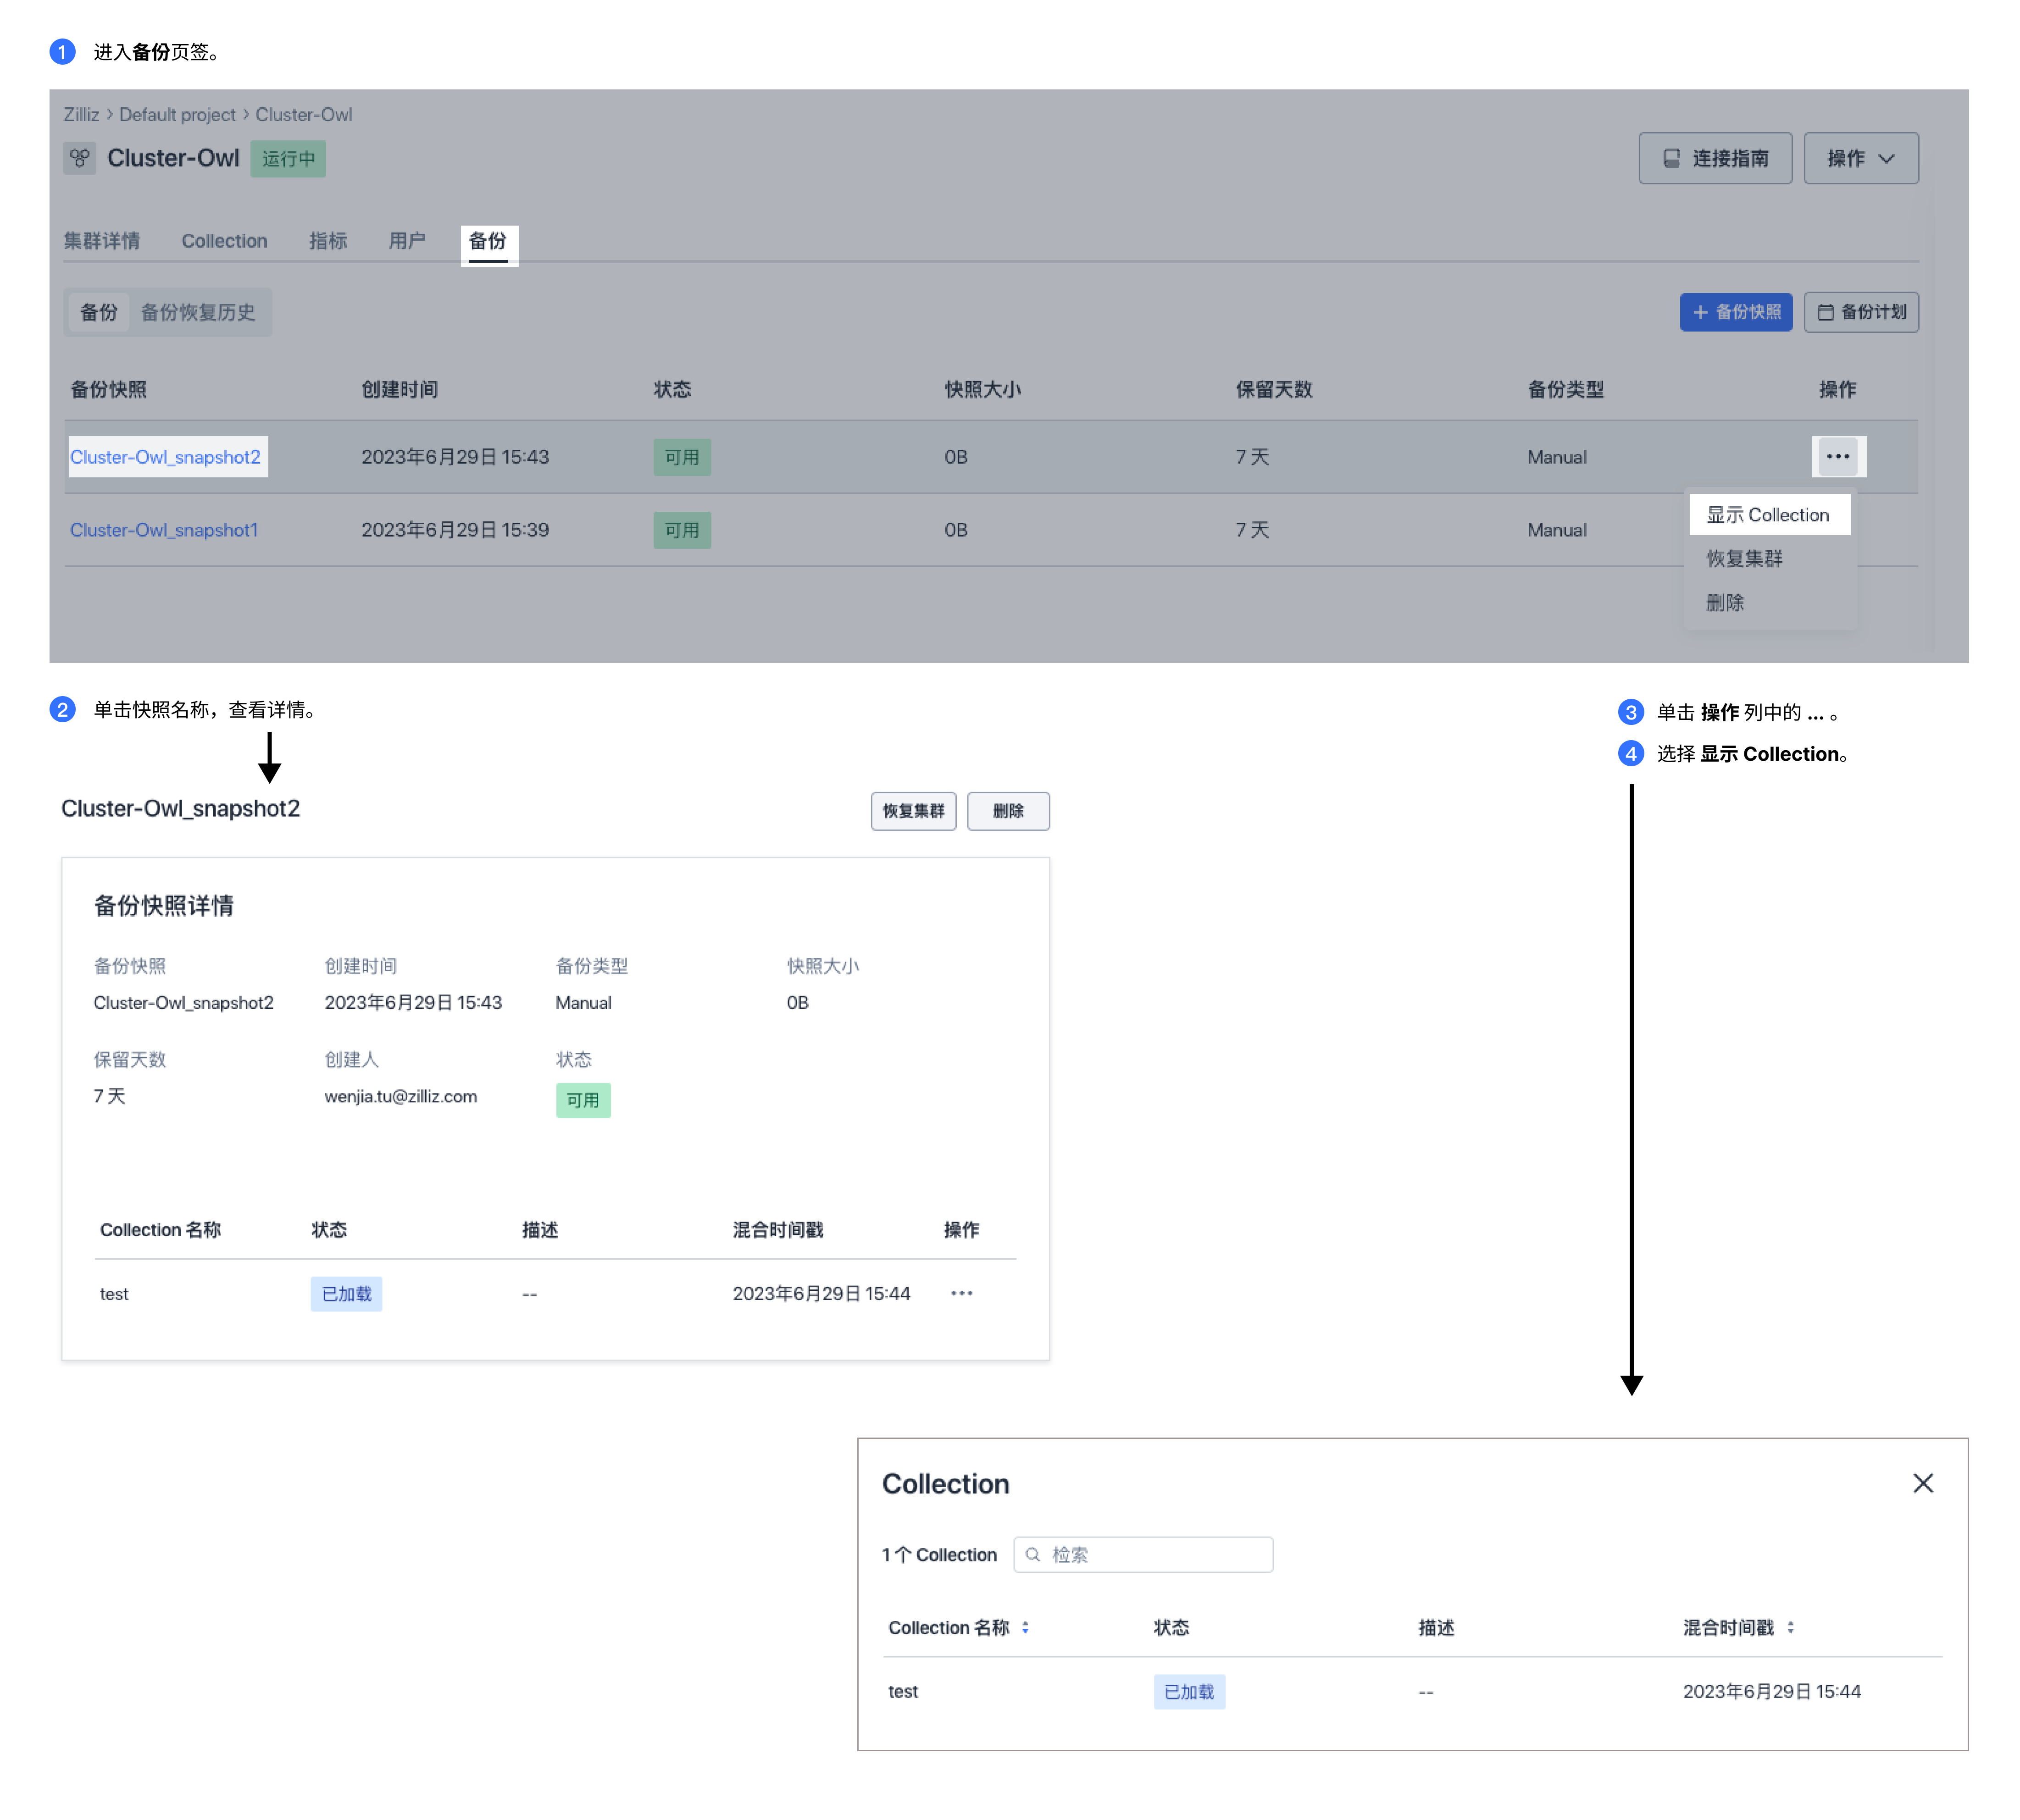Switch to the 集群详情 tab
Viewport: 2020px width, 1820px height.
tap(102, 241)
